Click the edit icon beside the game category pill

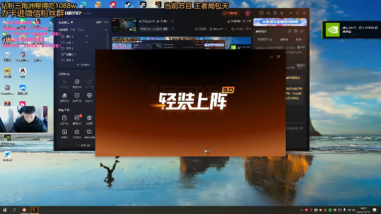coord(173,29)
